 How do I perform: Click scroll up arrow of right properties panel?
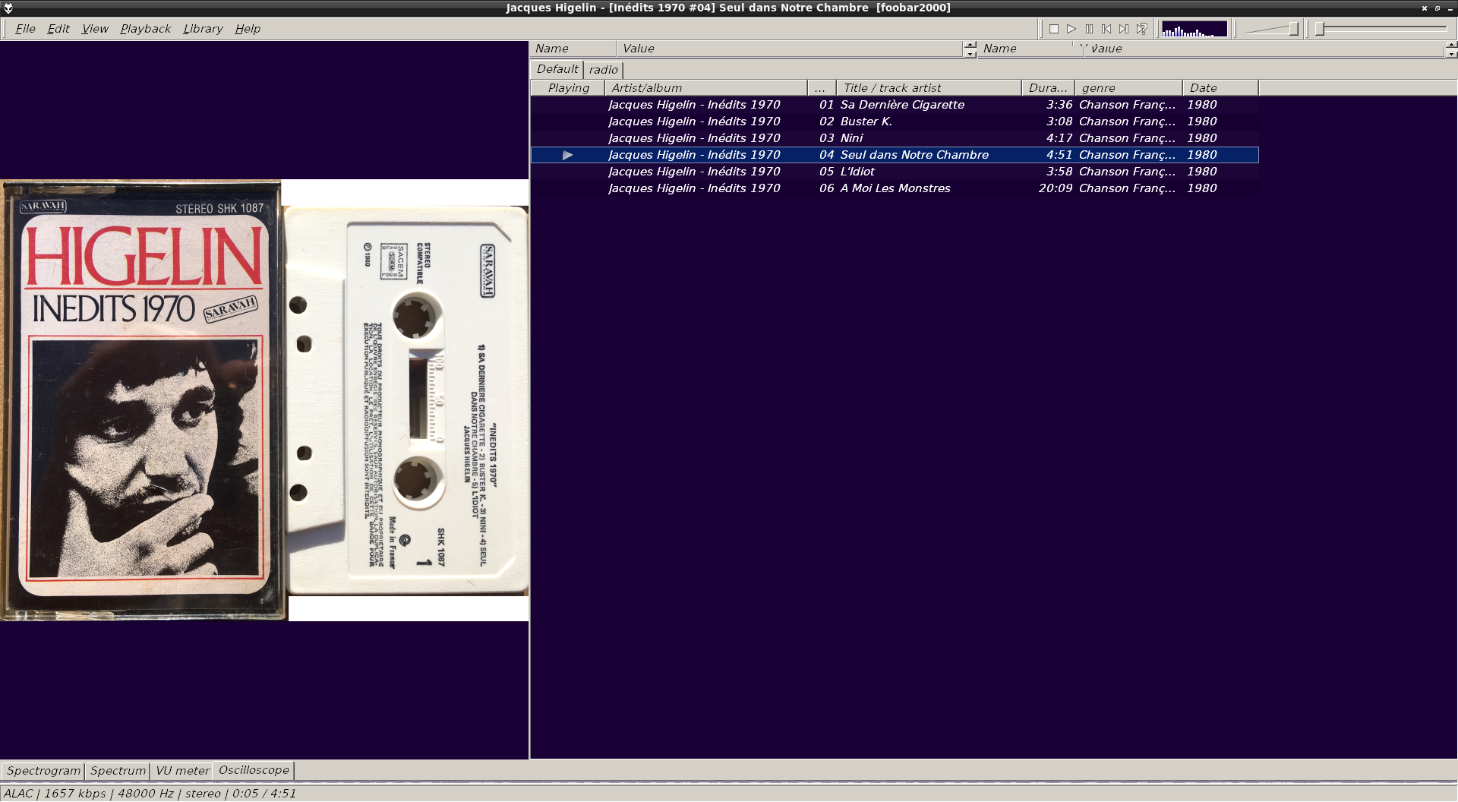click(1451, 45)
